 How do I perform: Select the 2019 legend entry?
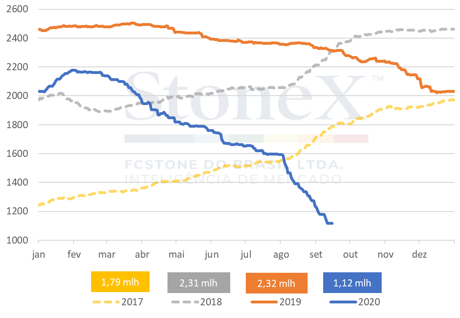tap(276, 302)
